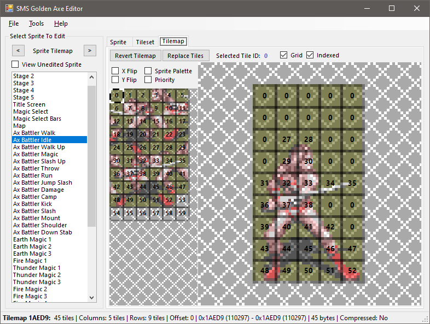Select Ax Battler Idle entry
Image resolution: width=430 pixels, height=324 pixels.
(49, 140)
